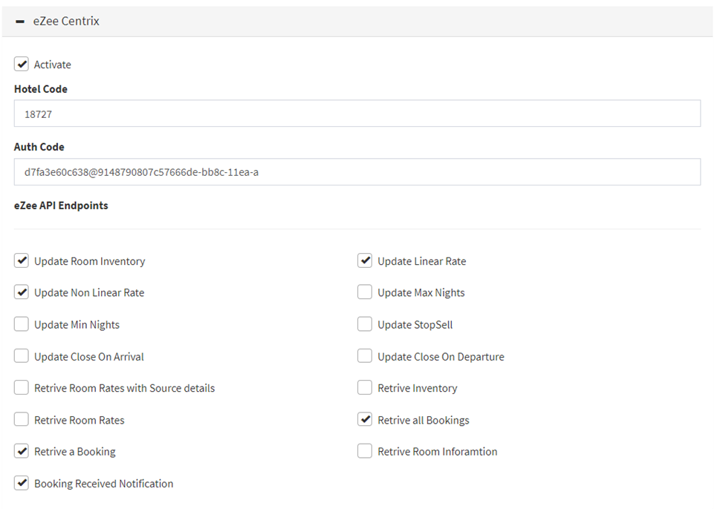Screen dimensions: 717x509
Task: Check the Update Min Nights box
Action: [22, 324]
